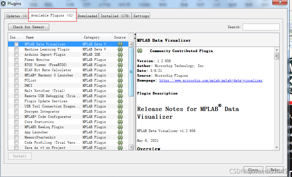
Task: Click the source icon for Power Monitor row
Action: [120, 60]
